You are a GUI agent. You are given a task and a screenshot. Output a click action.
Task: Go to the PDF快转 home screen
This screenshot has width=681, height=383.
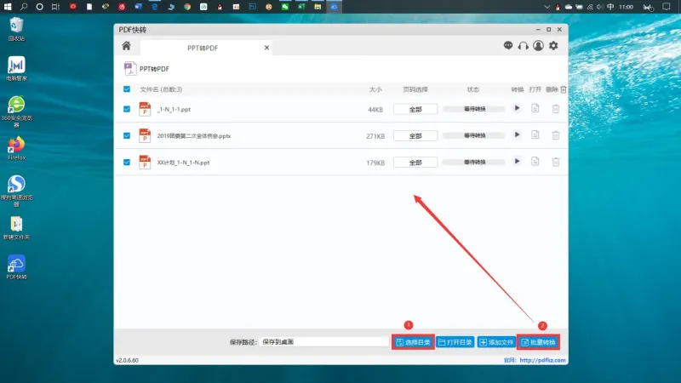pyautogui.click(x=126, y=46)
